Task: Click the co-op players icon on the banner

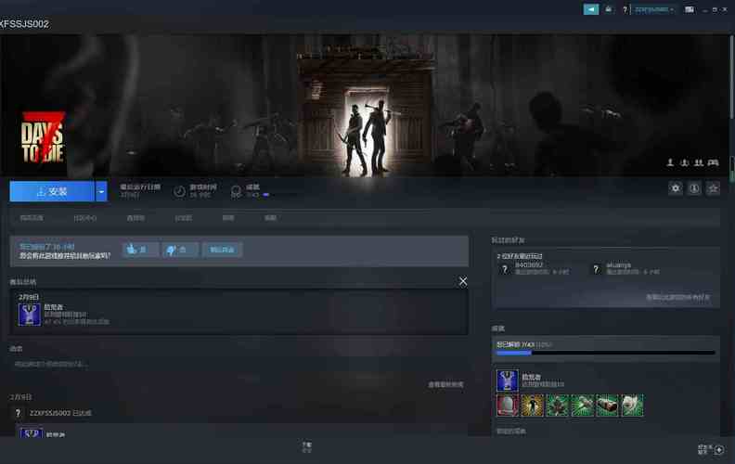Action: tap(699, 162)
